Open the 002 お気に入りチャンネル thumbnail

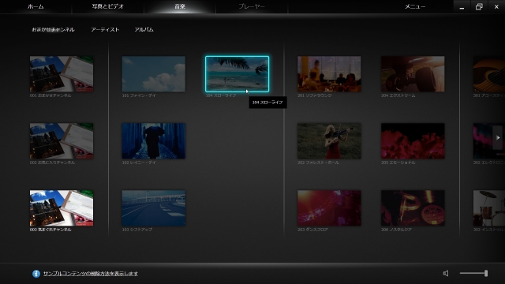(62, 141)
